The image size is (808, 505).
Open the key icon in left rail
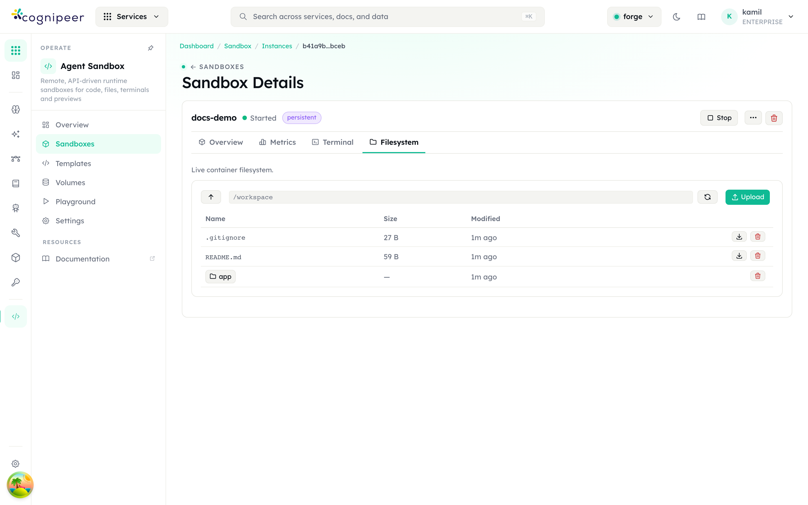pos(16,282)
